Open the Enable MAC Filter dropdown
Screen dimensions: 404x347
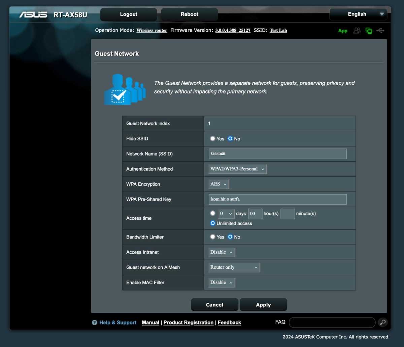(222, 283)
